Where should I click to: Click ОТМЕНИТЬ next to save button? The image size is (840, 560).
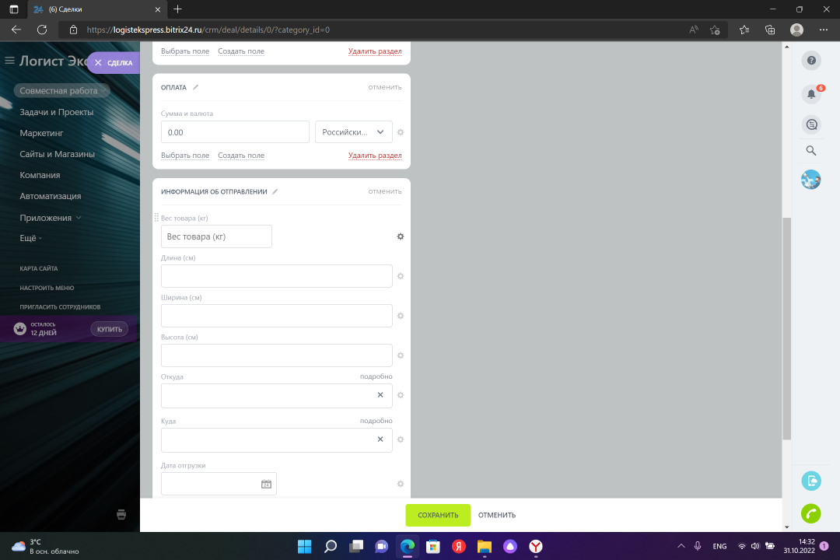pyautogui.click(x=496, y=515)
